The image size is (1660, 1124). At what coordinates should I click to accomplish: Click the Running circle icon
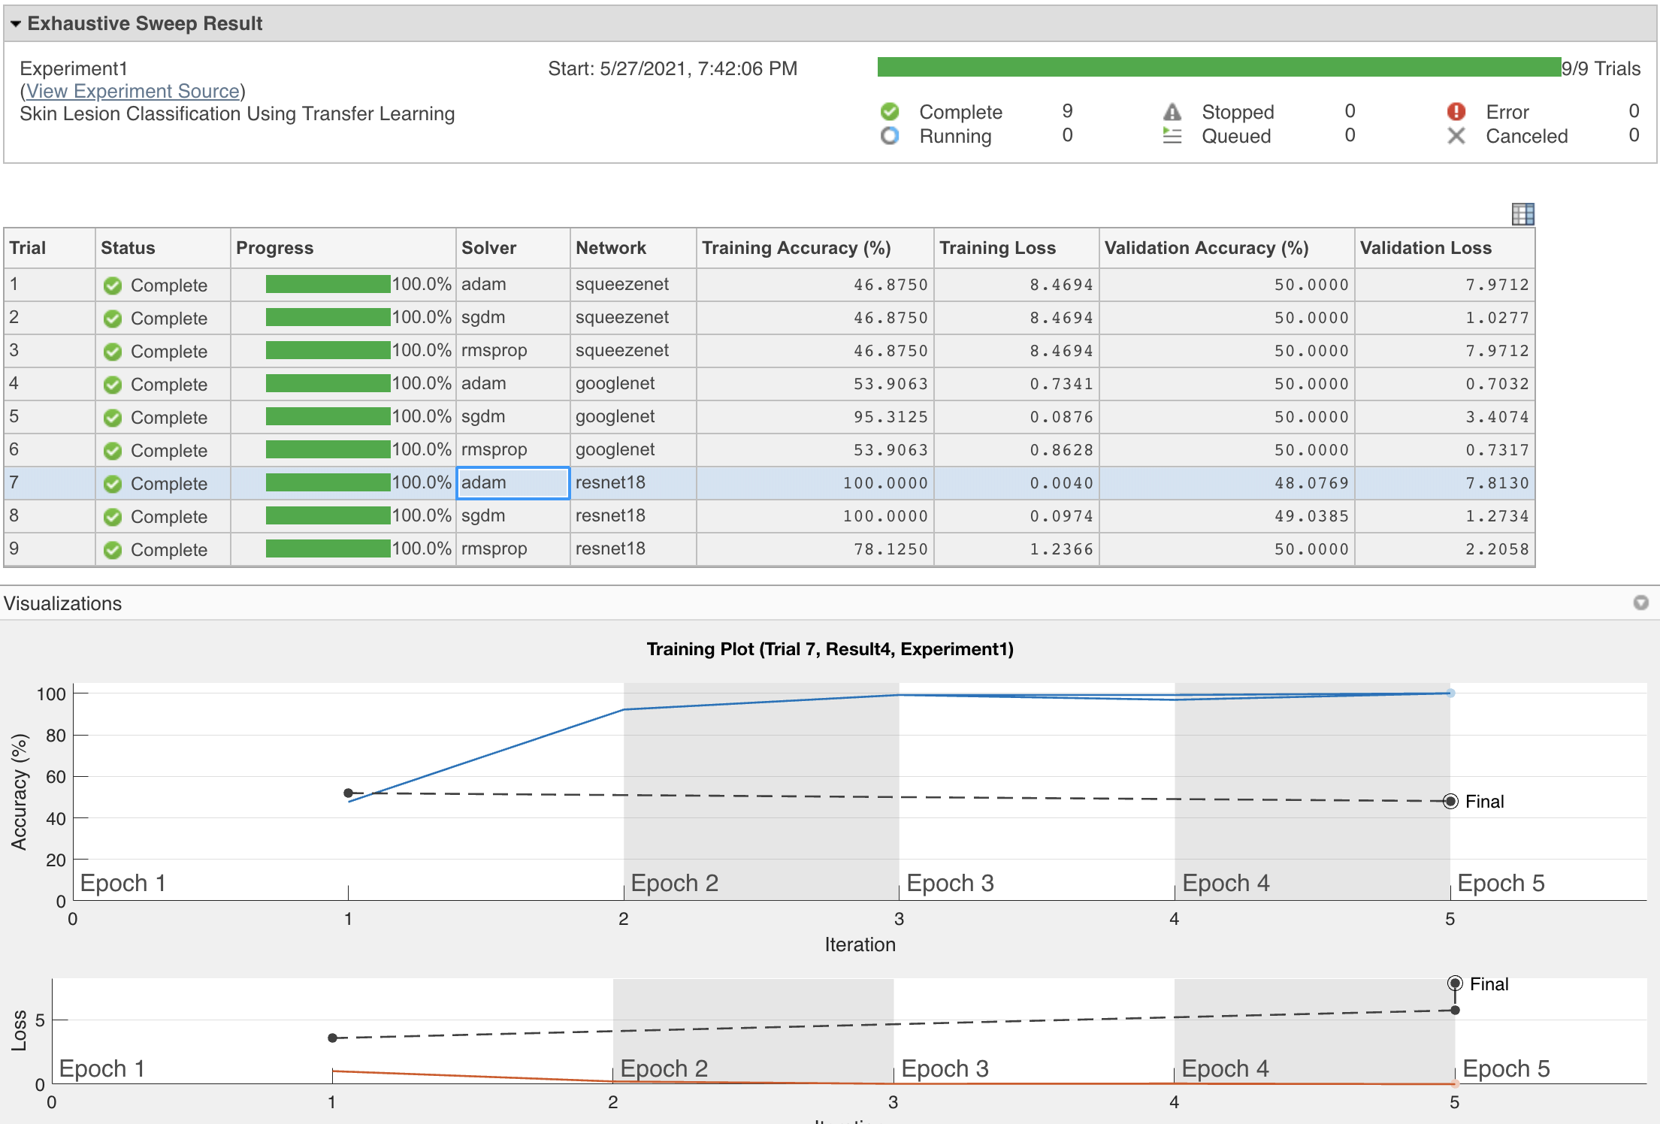pyautogui.click(x=890, y=136)
